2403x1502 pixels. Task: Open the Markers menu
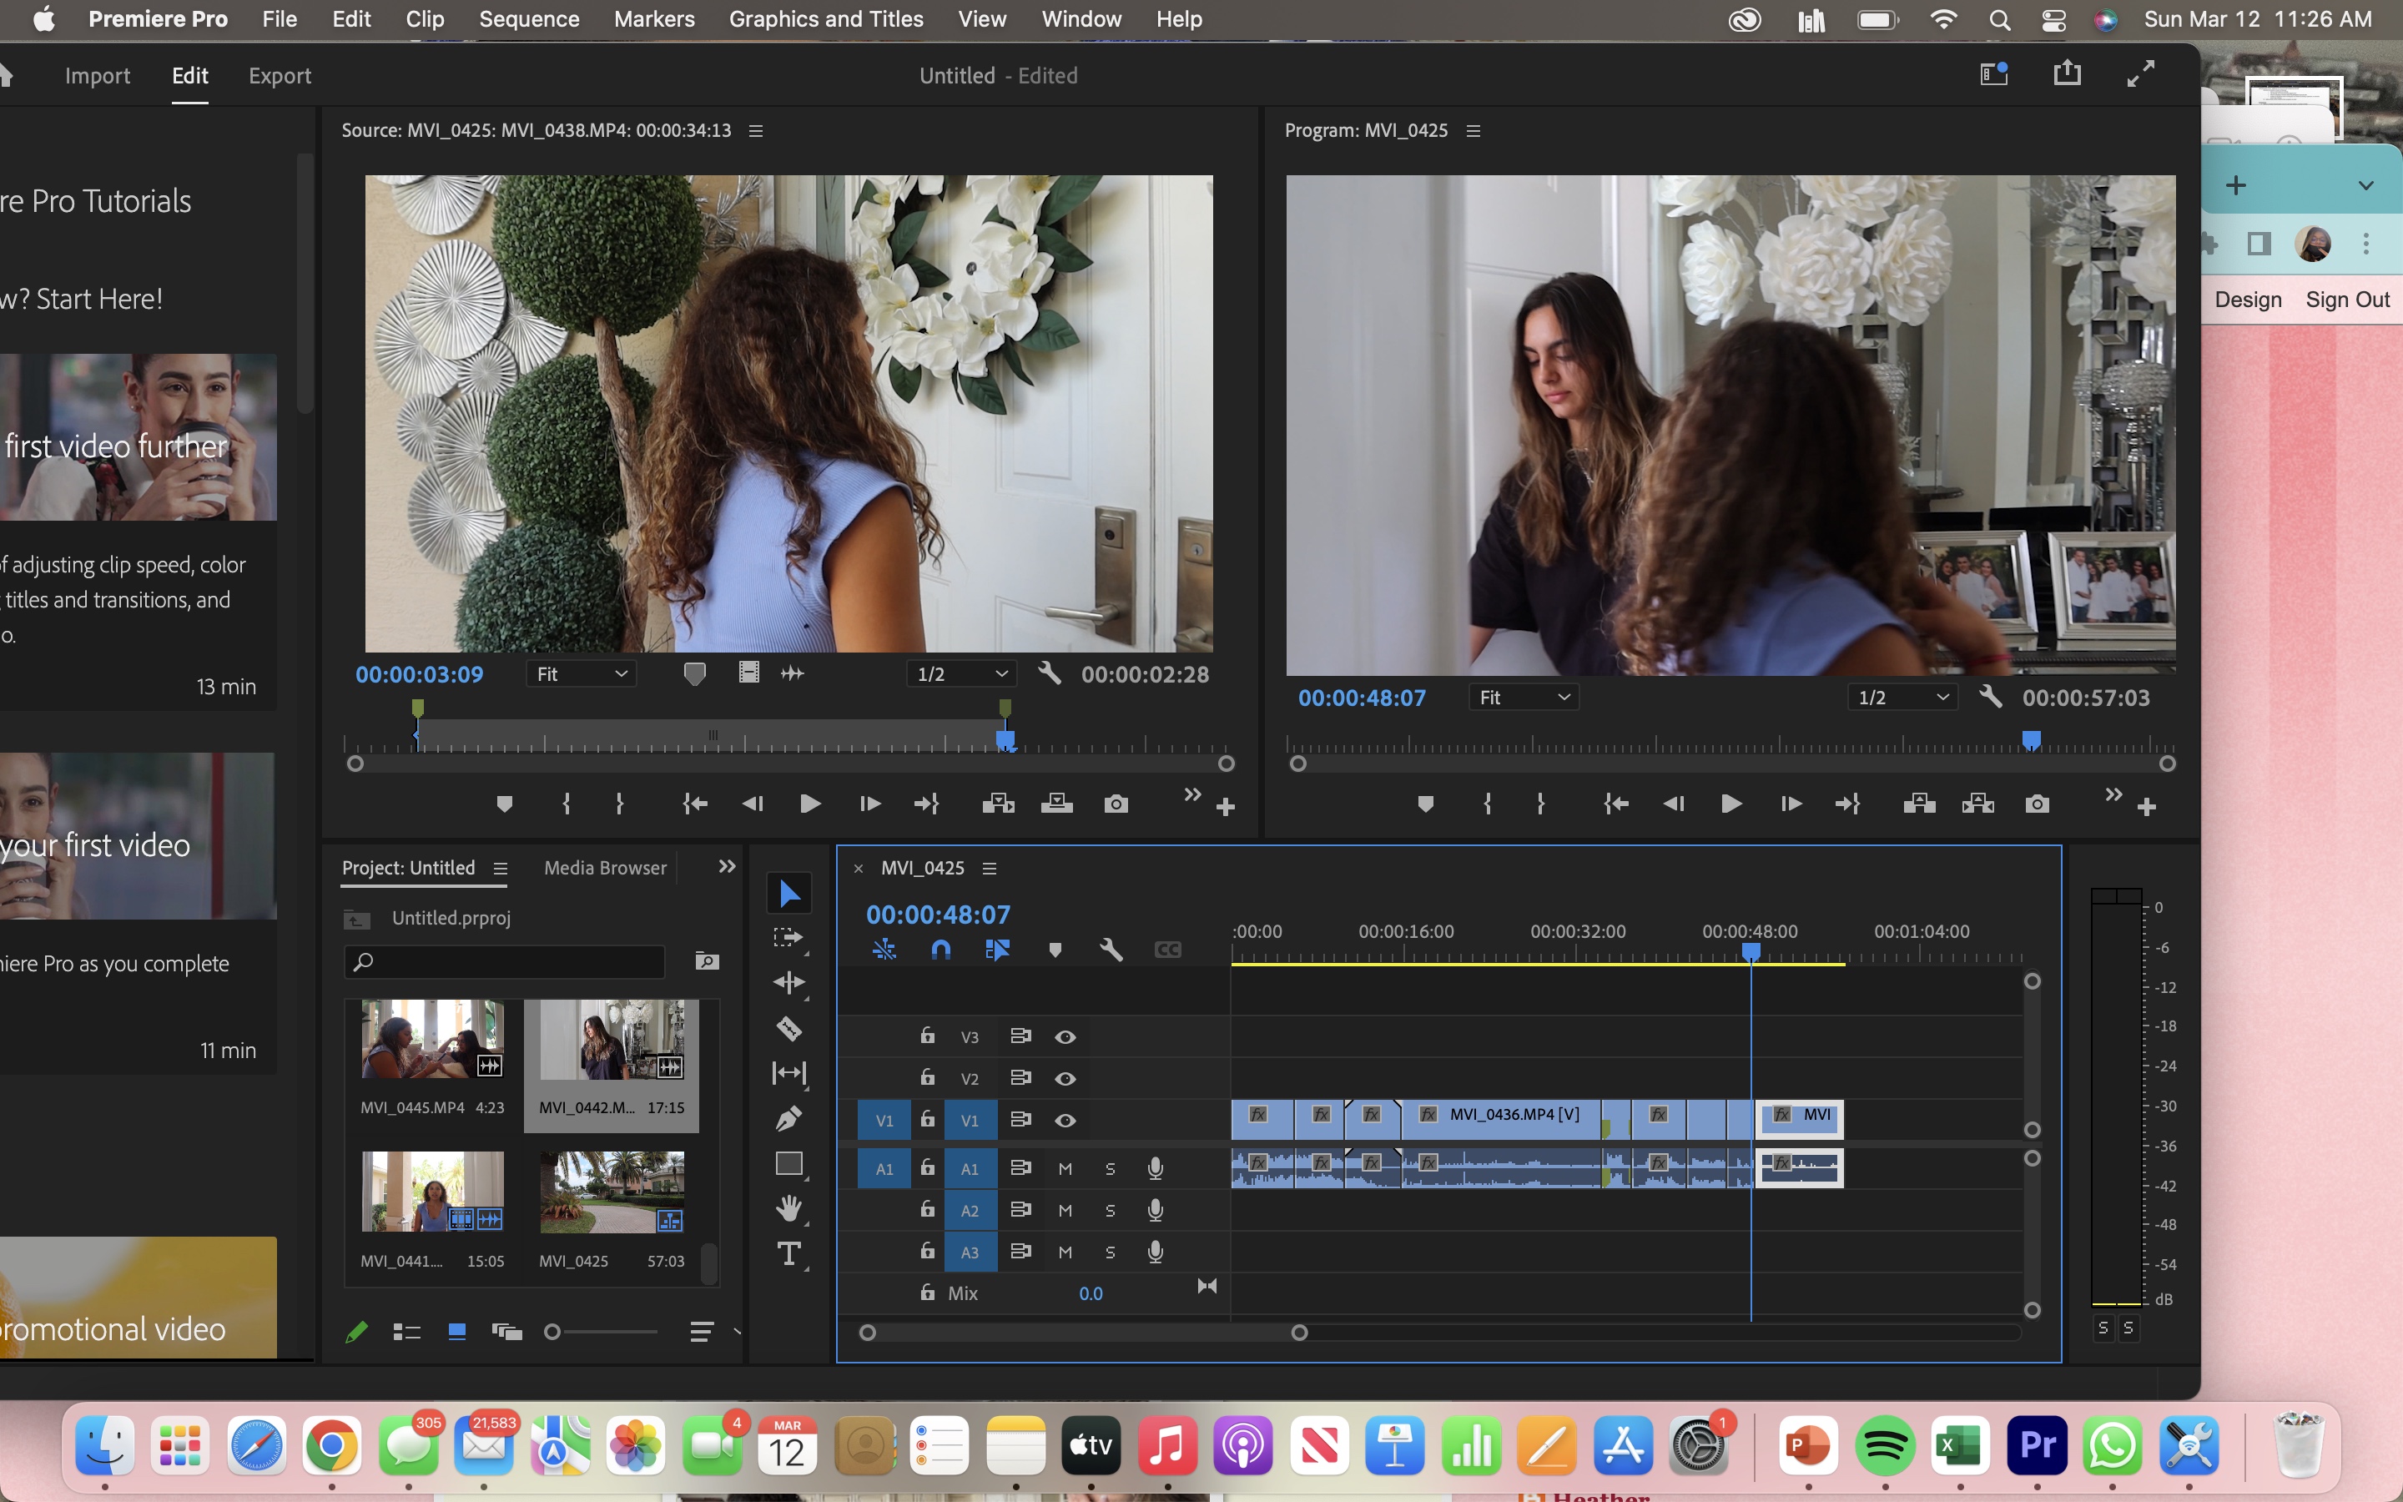coord(654,19)
